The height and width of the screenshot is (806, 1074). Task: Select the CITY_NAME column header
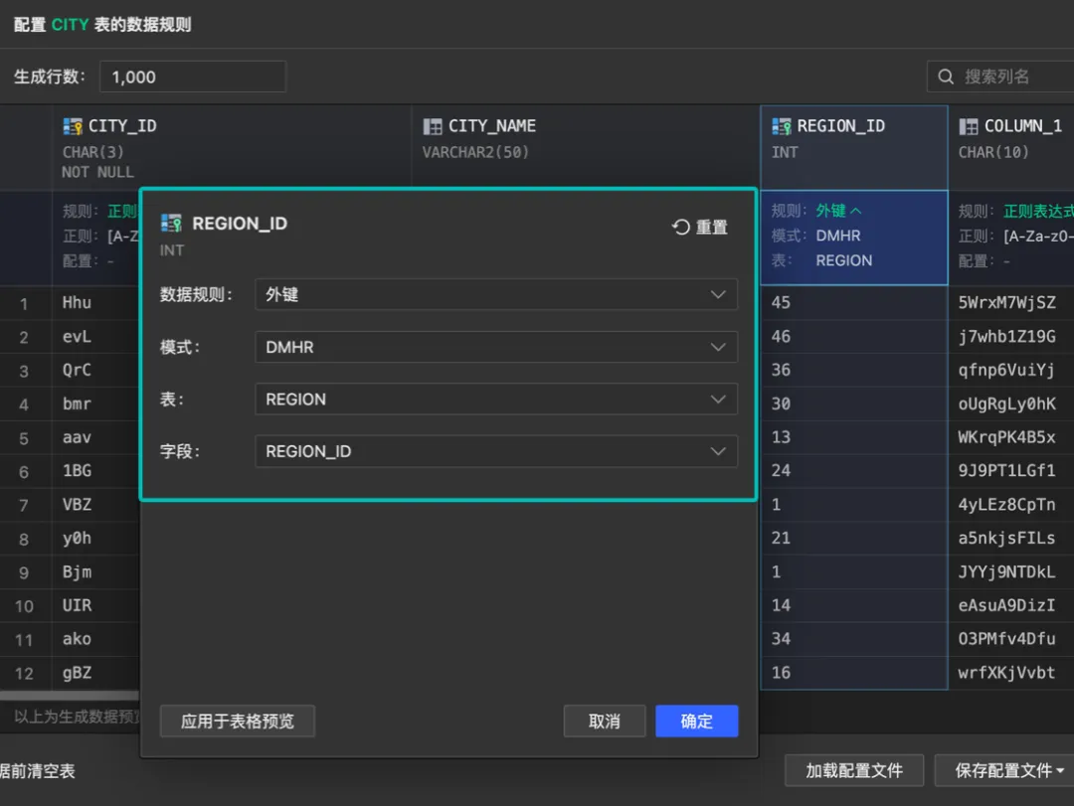[x=586, y=147]
